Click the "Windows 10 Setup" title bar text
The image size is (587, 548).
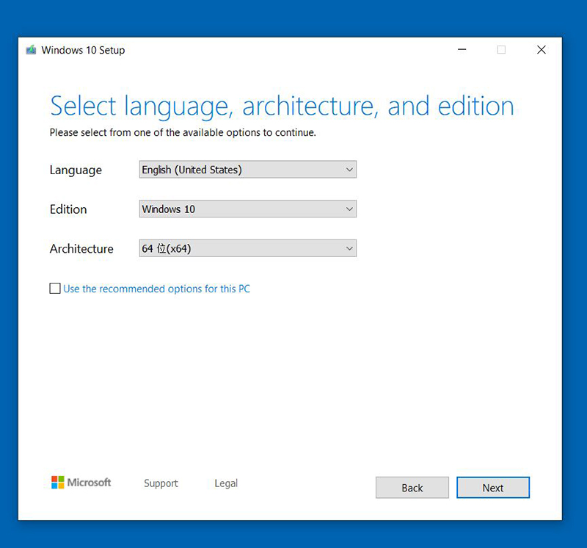coord(83,50)
